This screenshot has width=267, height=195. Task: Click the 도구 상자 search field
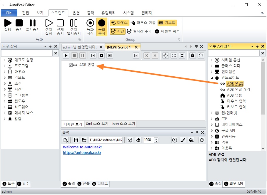pyautogui.click(x=26, y=53)
